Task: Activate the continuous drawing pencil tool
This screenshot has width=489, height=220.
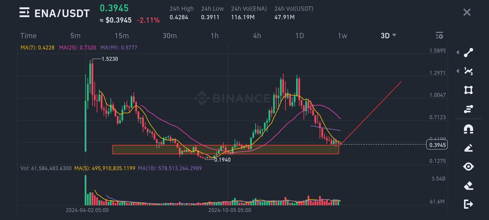Action: tap(469, 148)
